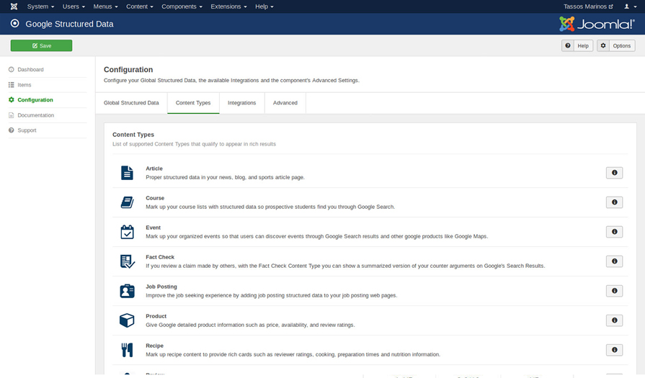The height and width of the screenshot is (378, 645).
Task: Click the Fact Check icon
Action: [127, 261]
